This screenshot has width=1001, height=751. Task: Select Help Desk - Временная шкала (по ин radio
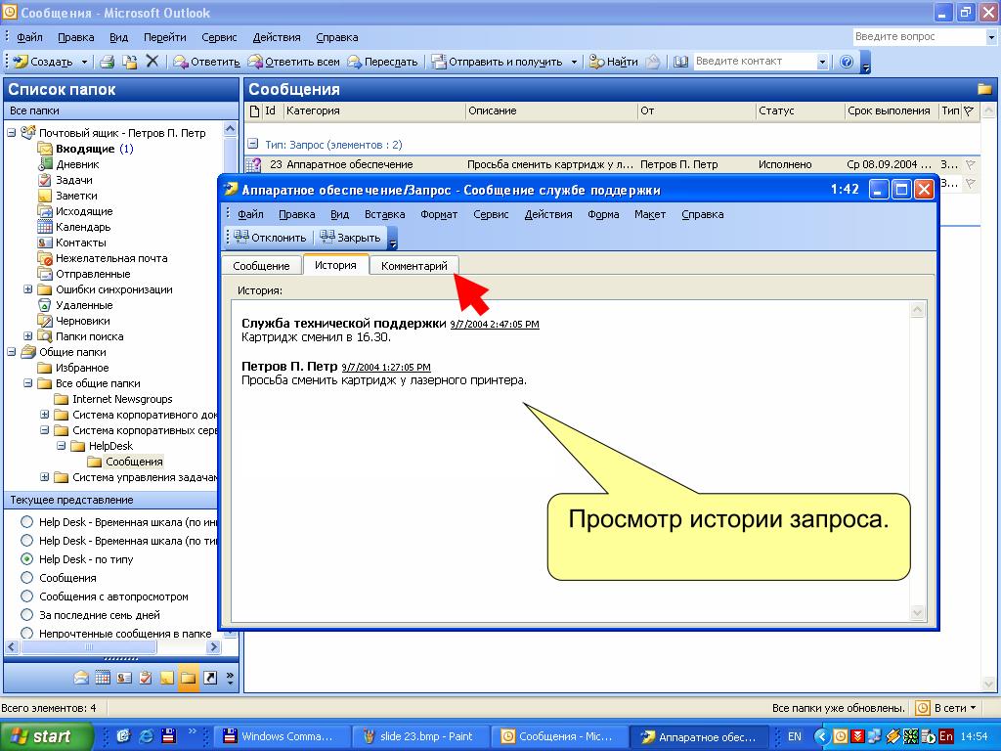click(x=26, y=522)
